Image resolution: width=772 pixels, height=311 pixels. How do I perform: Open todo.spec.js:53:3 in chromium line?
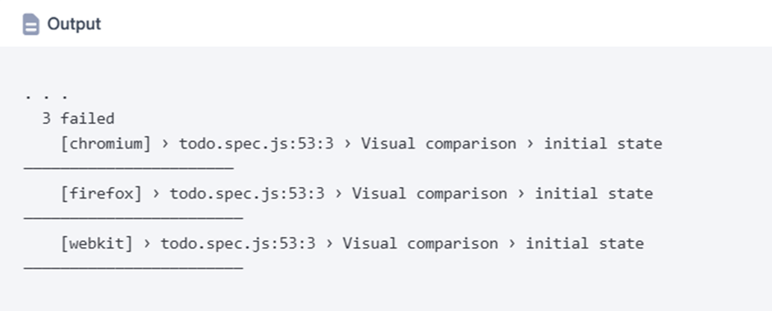pos(256,144)
